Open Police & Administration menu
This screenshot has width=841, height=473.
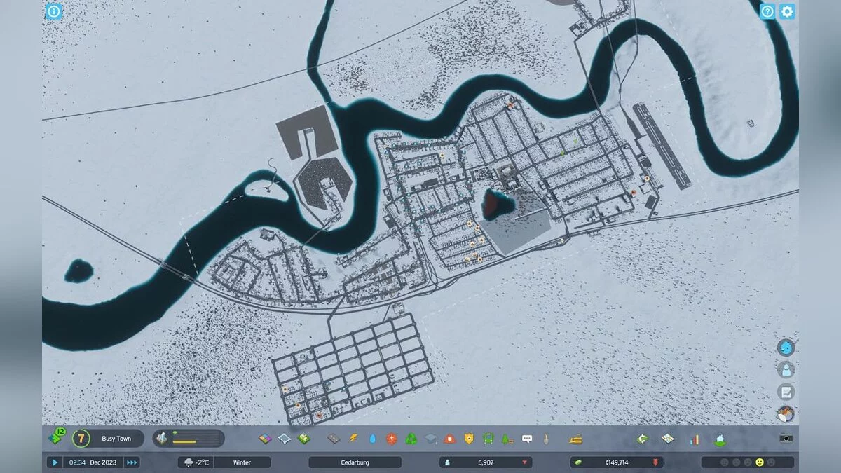coord(468,439)
